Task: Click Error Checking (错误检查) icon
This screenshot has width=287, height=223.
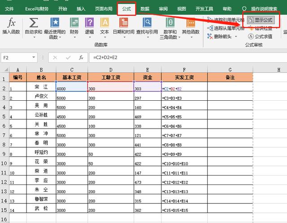Action: tap(251, 28)
